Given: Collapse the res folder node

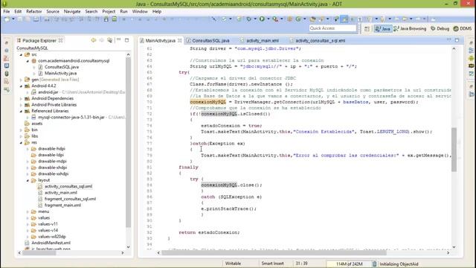Looking at the screenshot, I should [21, 142].
